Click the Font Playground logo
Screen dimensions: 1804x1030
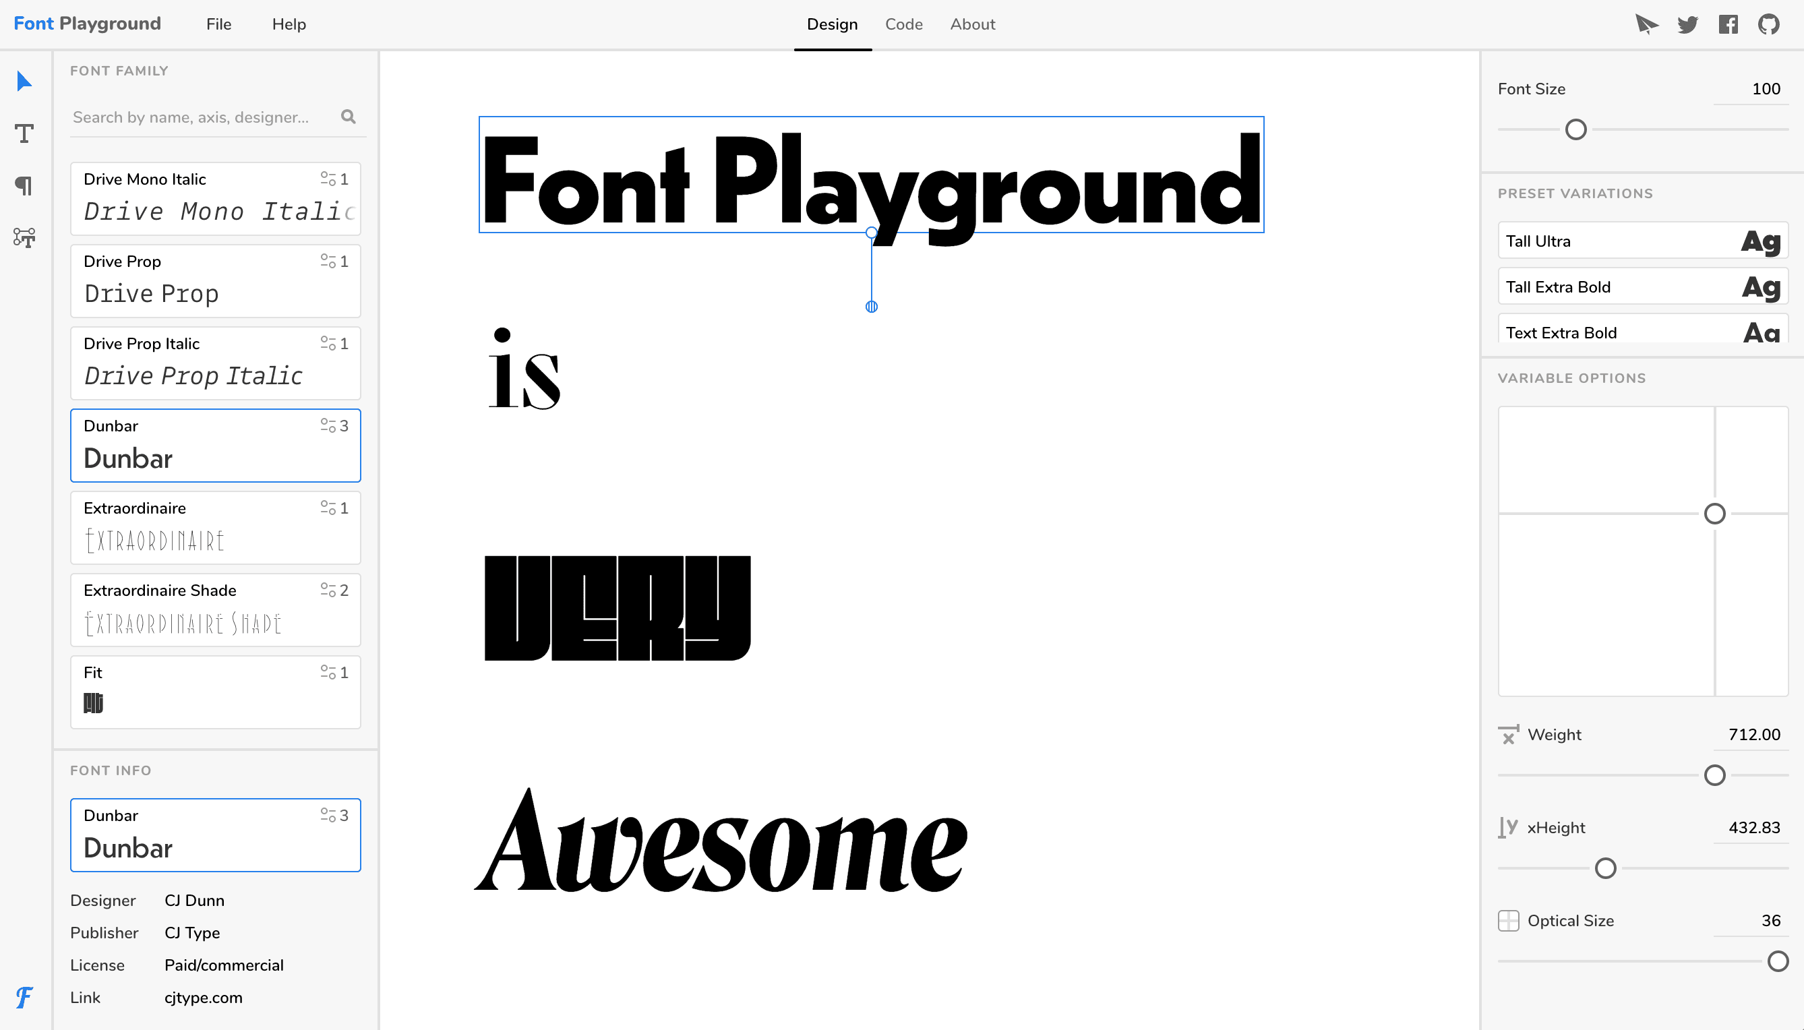(87, 24)
